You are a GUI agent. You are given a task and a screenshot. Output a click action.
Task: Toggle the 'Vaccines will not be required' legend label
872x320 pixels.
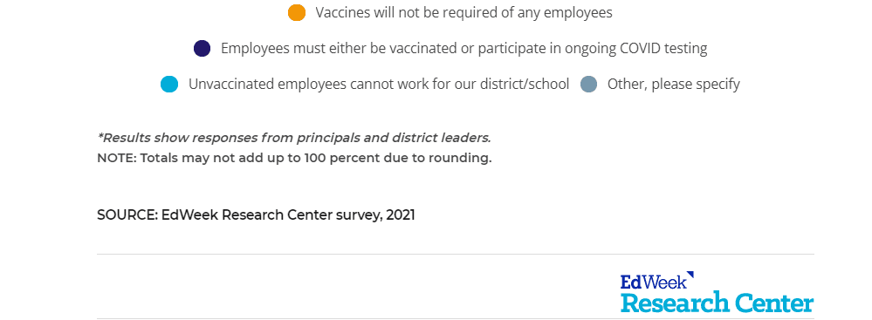tap(463, 13)
